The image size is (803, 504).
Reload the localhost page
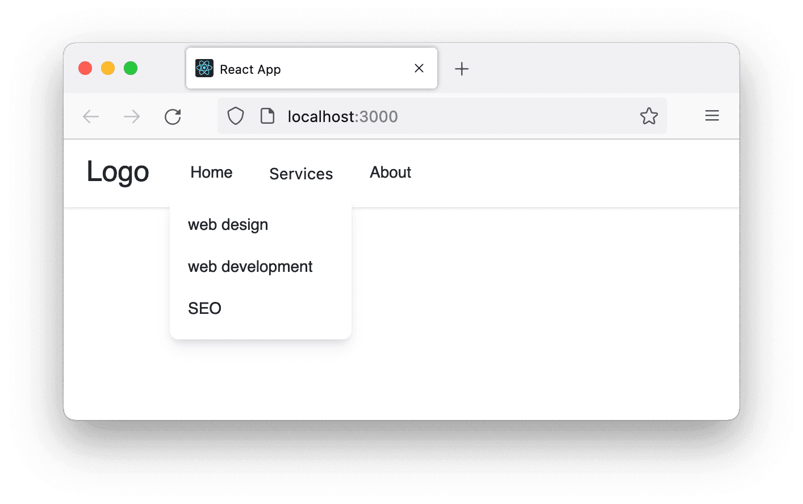(173, 117)
